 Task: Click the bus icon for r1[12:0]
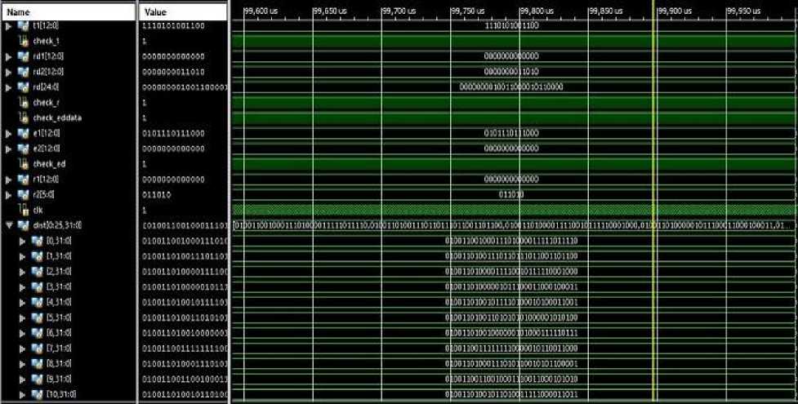pos(23,179)
